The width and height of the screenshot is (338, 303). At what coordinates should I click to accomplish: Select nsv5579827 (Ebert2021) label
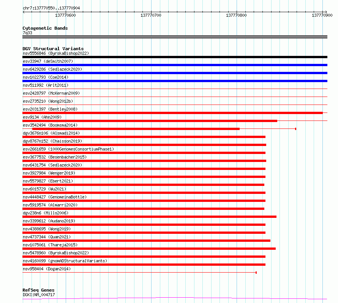click(48, 181)
